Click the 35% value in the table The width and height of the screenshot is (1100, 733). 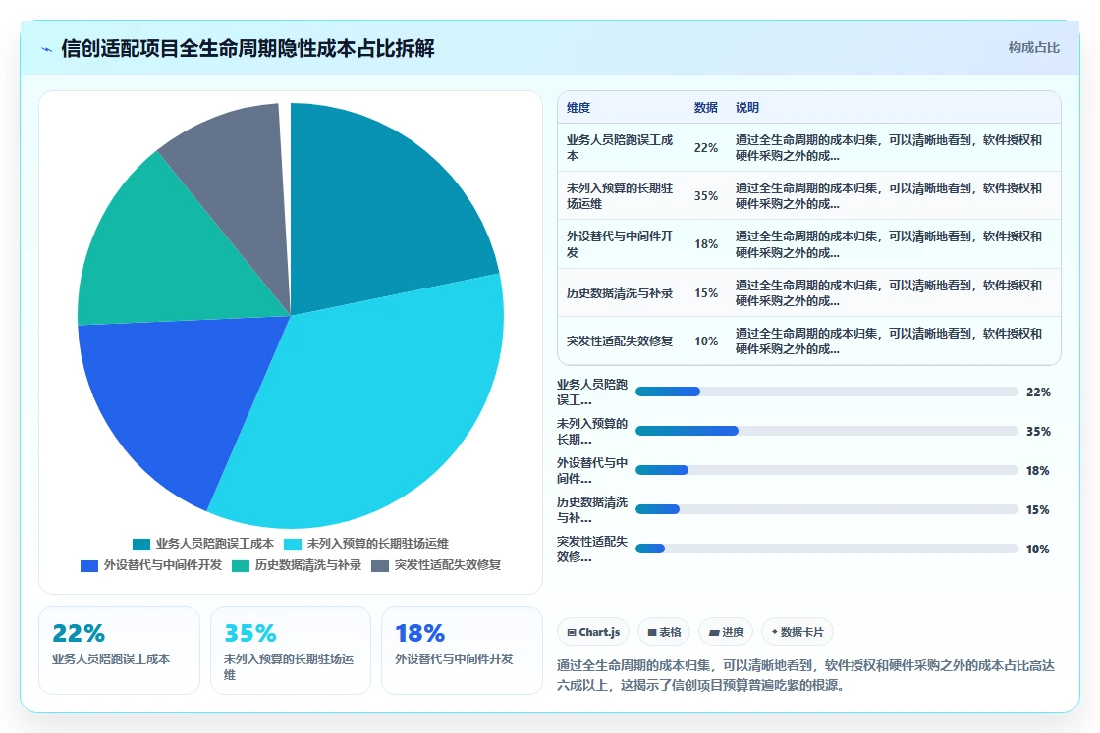pyautogui.click(x=706, y=196)
